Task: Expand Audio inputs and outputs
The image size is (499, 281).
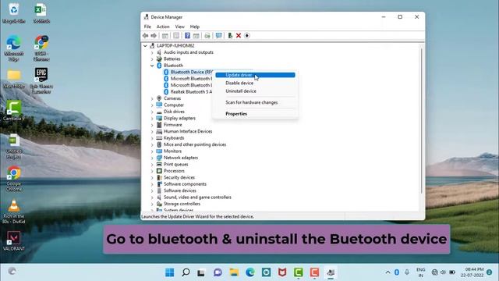Action: [152, 52]
